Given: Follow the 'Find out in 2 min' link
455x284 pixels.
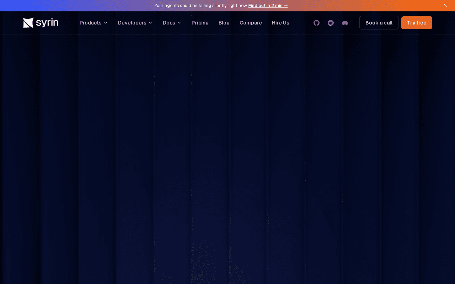Looking at the screenshot, I should [268, 6].
